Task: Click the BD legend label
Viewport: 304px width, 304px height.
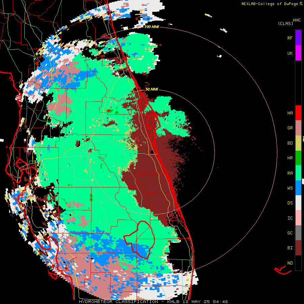Action: [290, 143]
